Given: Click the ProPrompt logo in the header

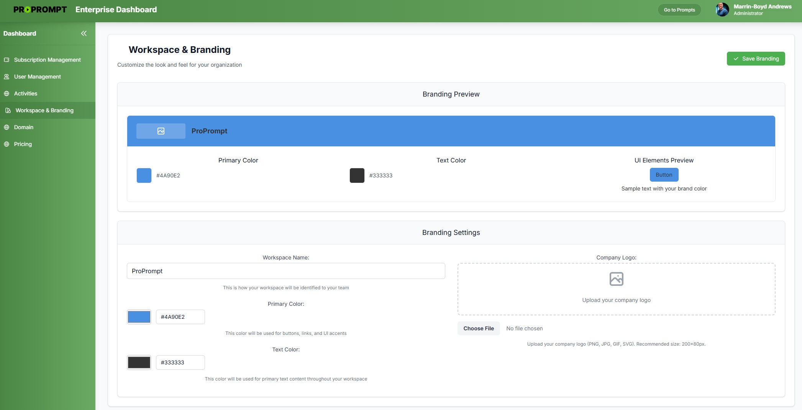Looking at the screenshot, I should tap(40, 10).
